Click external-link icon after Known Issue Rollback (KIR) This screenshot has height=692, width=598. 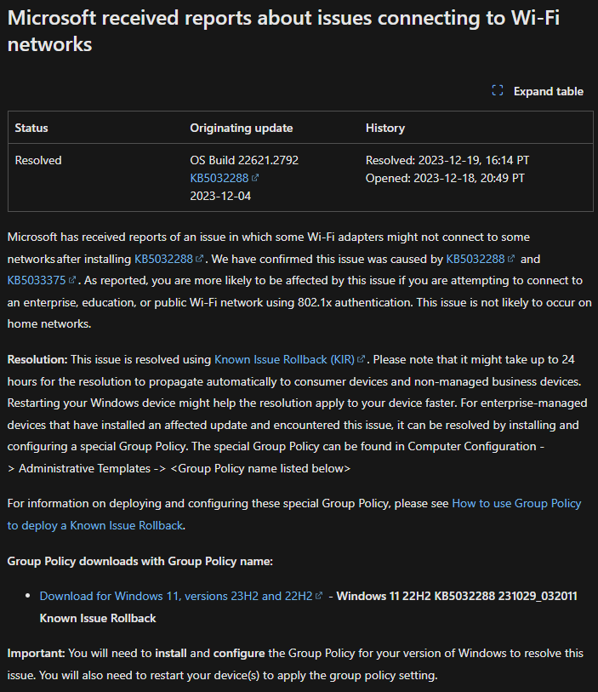361,359
